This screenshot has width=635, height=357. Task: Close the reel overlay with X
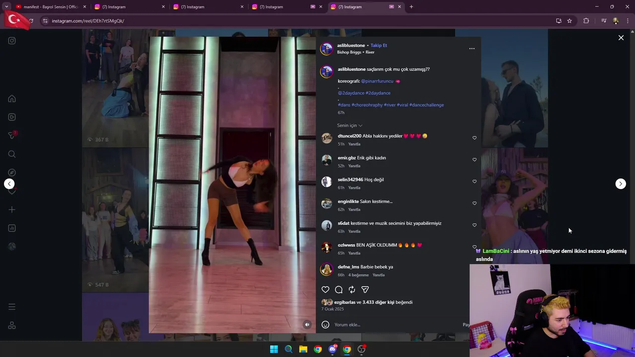(621, 38)
